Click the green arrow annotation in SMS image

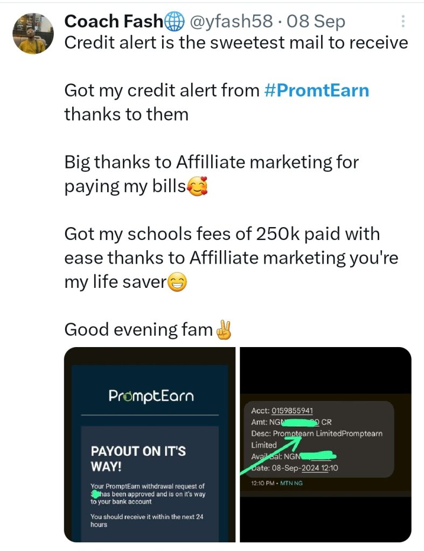click(272, 456)
